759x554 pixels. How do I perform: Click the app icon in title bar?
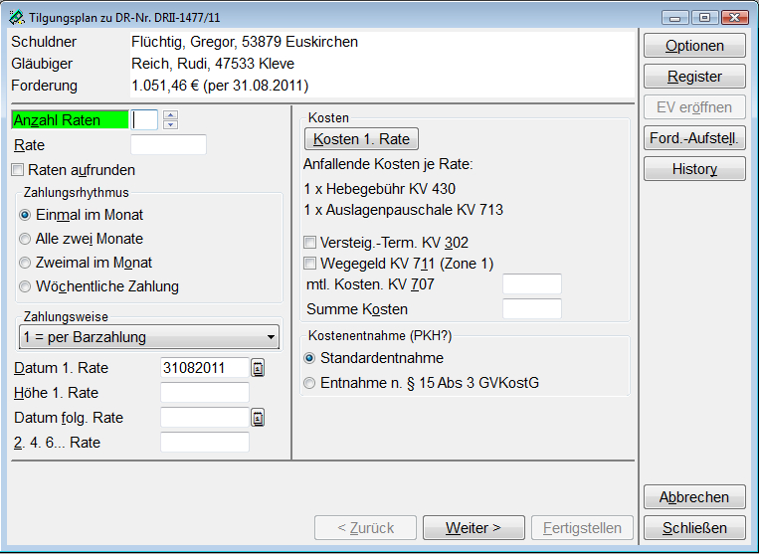tap(17, 17)
